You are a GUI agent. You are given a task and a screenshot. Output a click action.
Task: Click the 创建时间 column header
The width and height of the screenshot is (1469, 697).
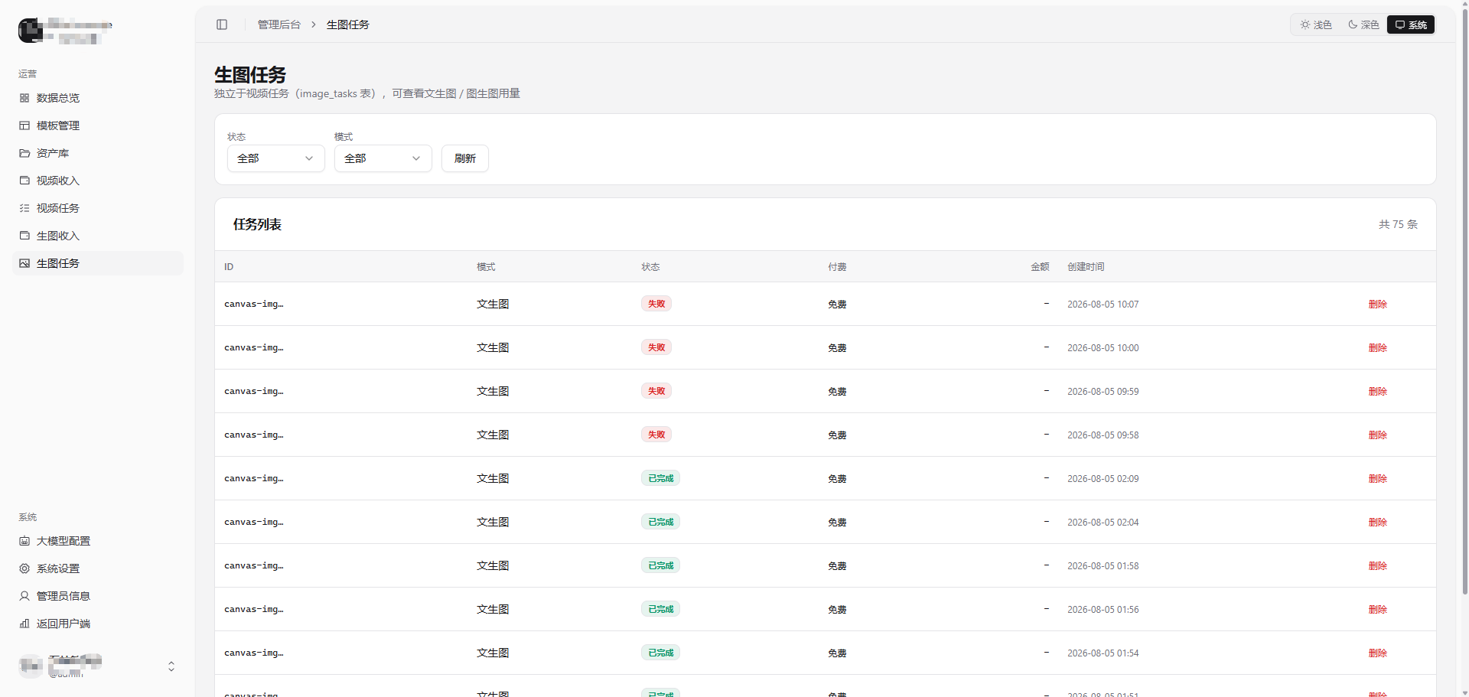point(1086,267)
